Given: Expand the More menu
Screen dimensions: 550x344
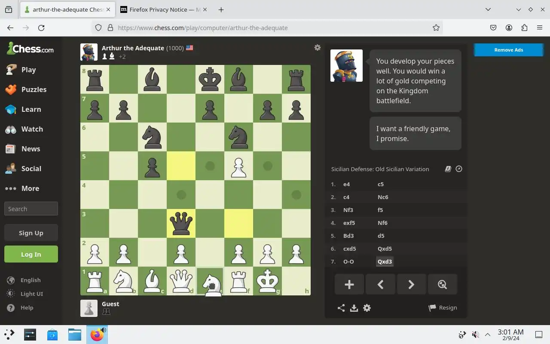Looking at the screenshot, I should 31,188.
